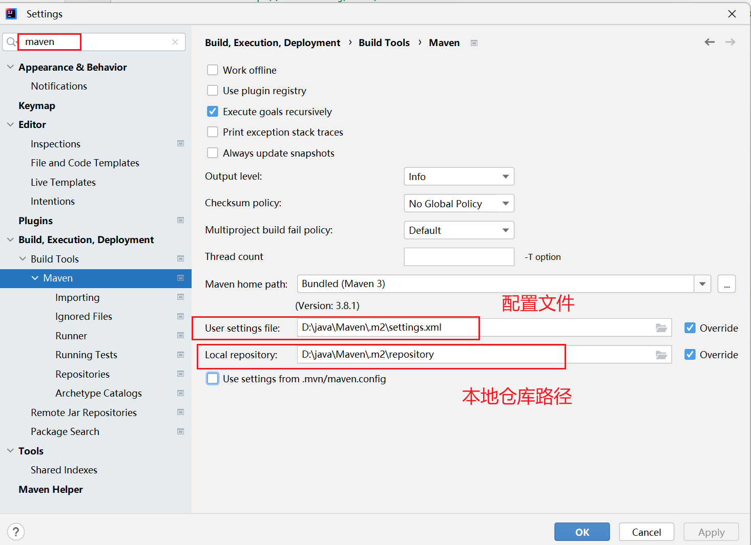Collapse the Tools section chevron

point(10,451)
